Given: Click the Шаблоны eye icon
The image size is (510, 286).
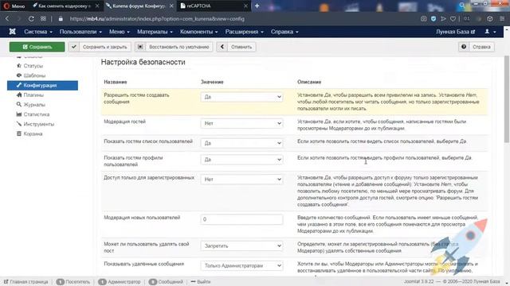Looking at the screenshot, I should pyautogui.click(x=19, y=75).
